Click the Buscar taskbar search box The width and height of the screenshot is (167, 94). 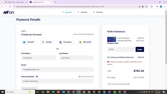click(x=20, y=92)
